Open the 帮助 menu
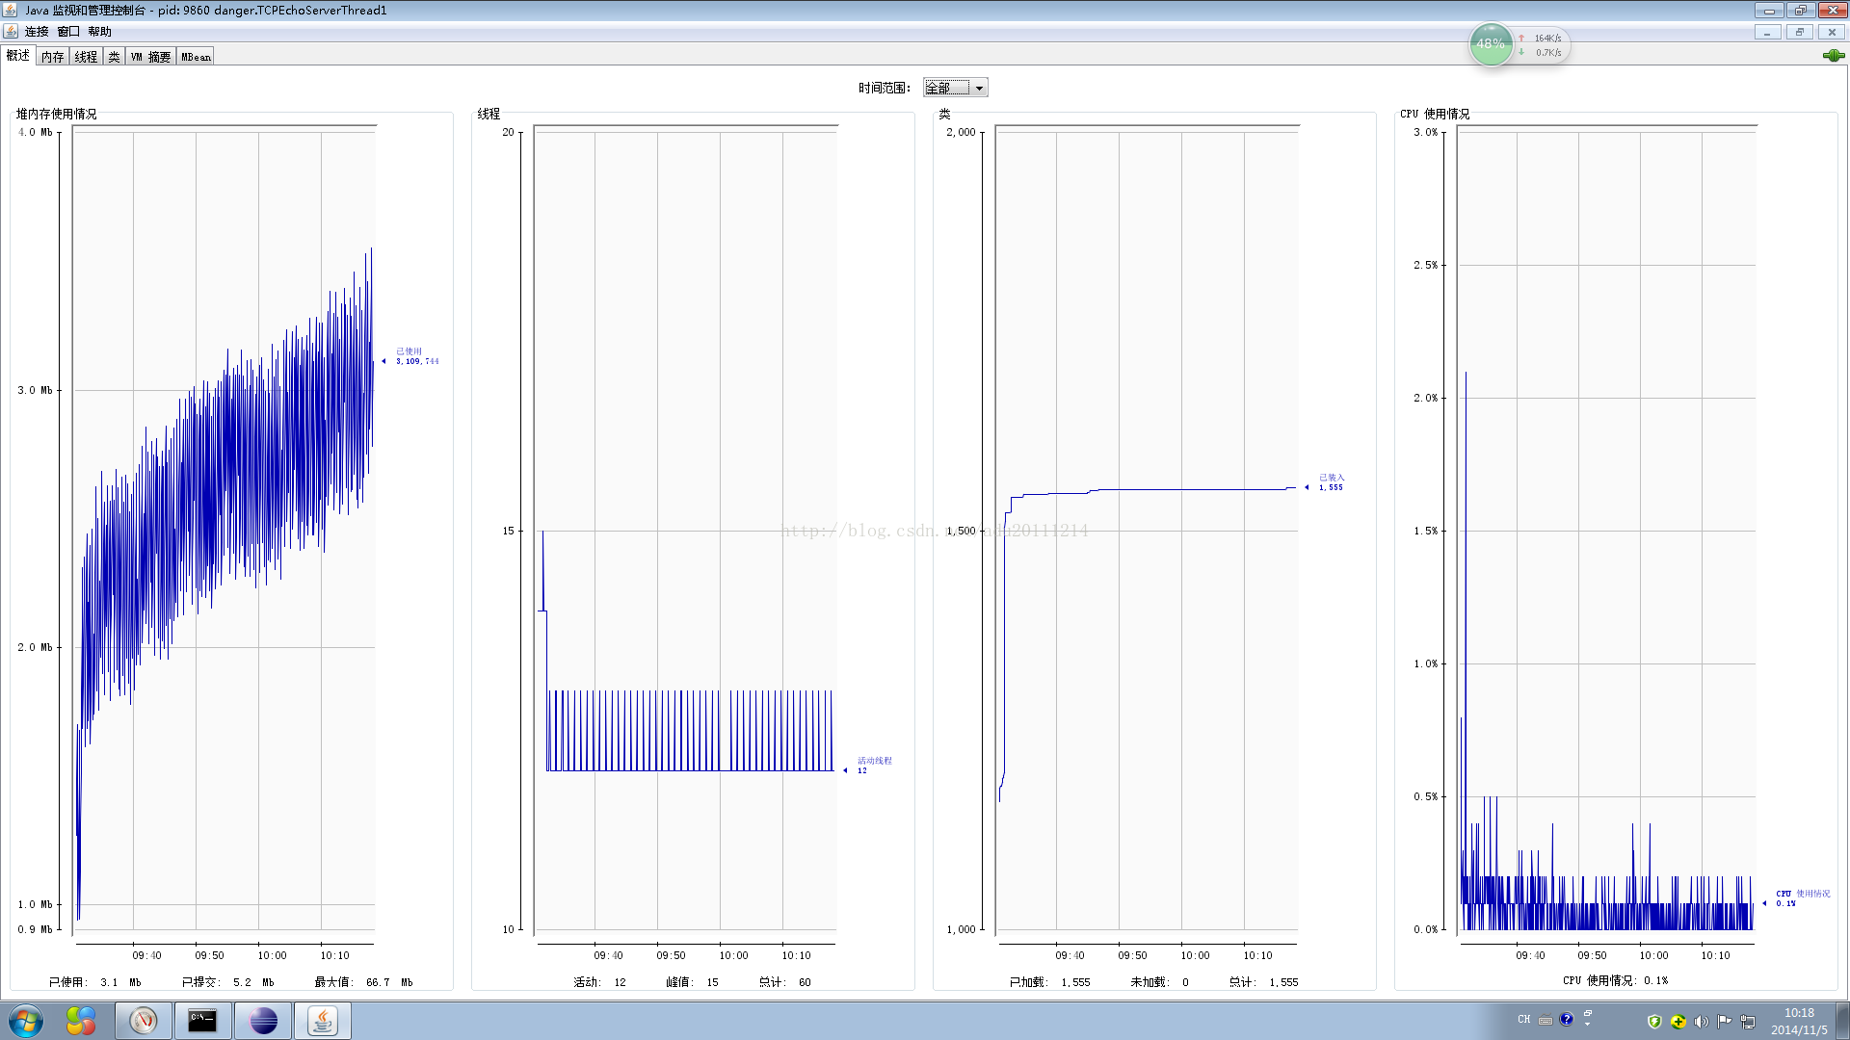 (x=100, y=32)
